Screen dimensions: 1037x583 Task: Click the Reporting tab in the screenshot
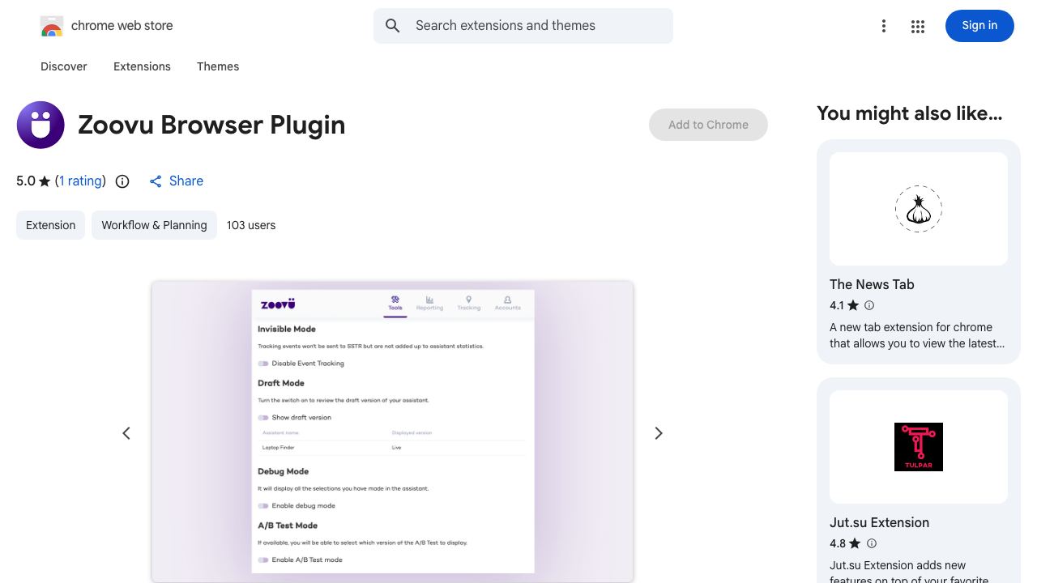[429, 304]
